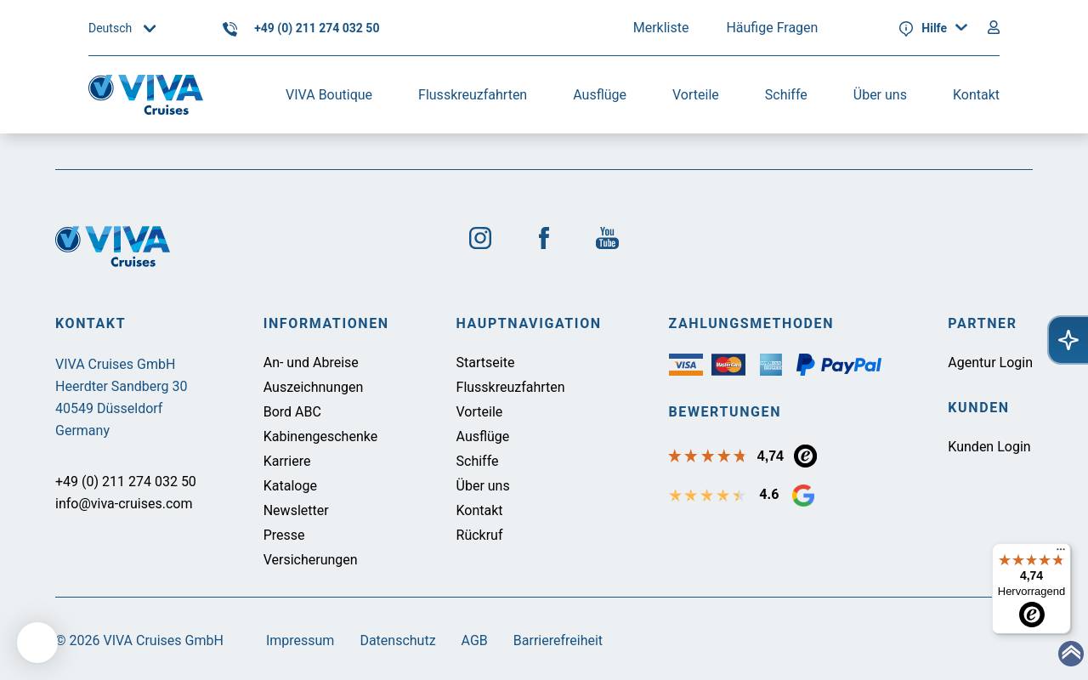Image resolution: width=1088 pixels, height=680 pixels.
Task: Open the Rückruf link
Action: (x=479, y=535)
